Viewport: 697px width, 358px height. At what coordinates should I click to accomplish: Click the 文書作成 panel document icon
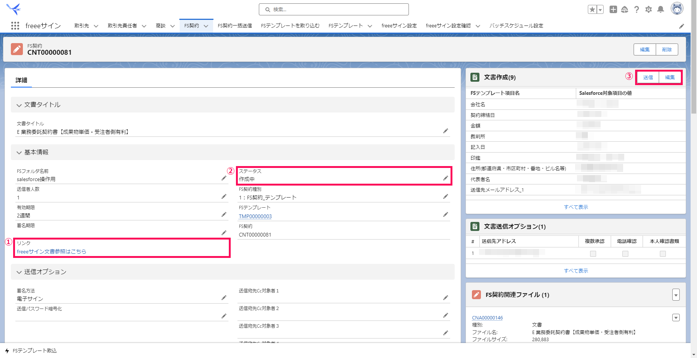[475, 77]
